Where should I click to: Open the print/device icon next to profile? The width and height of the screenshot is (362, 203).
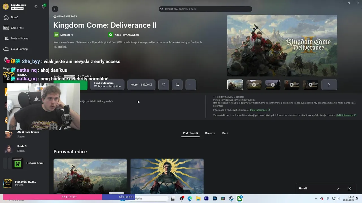coord(36,6)
